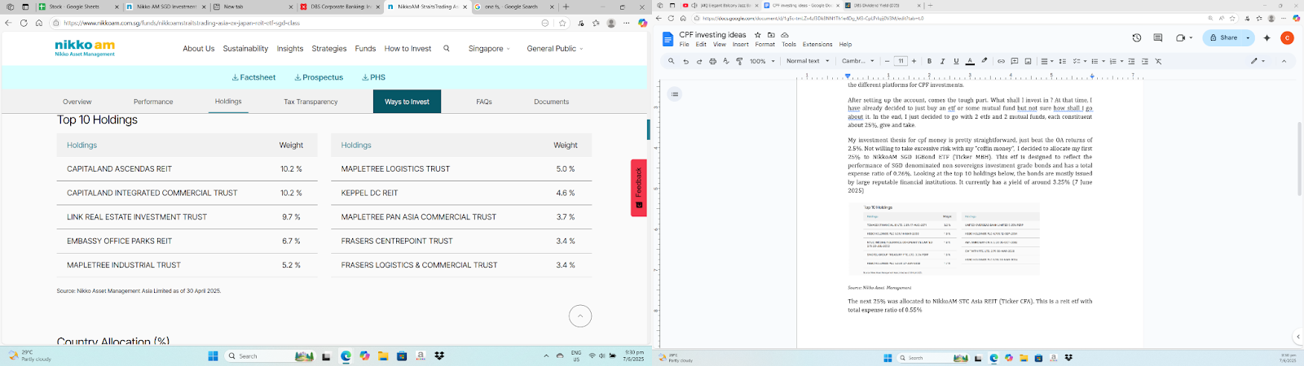
Task: Open the Format menu in Google Docs
Action: pos(764,45)
